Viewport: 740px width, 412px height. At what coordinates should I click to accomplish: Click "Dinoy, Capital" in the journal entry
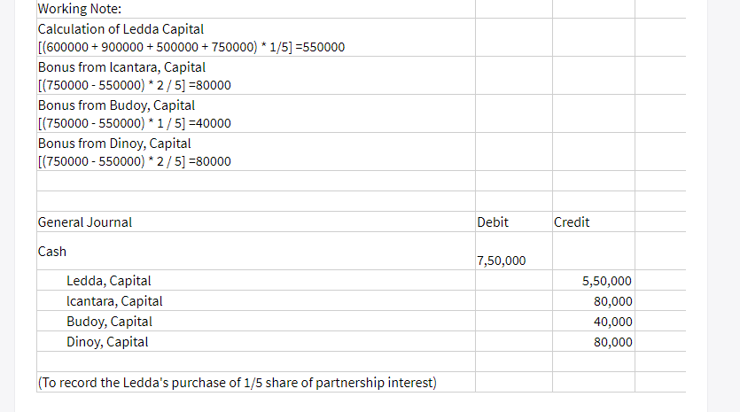click(x=107, y=342)
